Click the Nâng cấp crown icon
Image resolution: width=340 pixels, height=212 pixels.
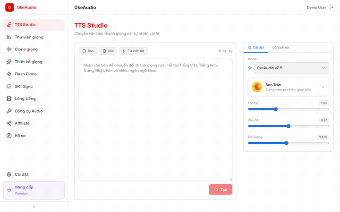tap(9, 190)
